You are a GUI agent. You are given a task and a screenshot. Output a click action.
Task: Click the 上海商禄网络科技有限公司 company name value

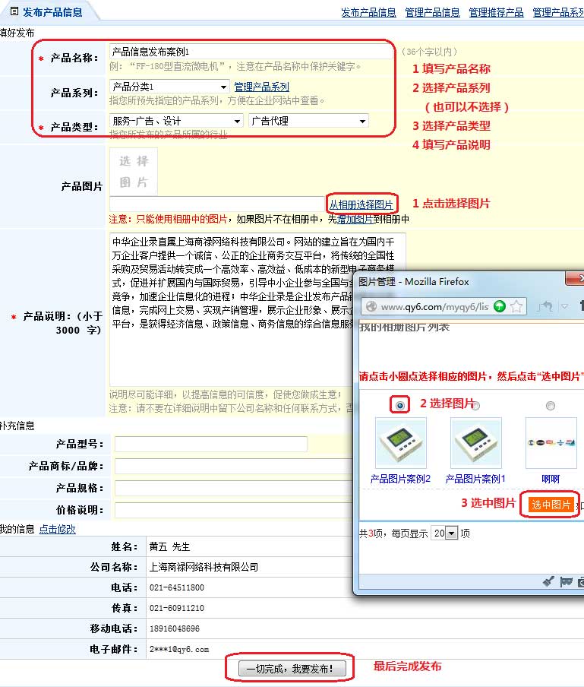pos(204,567)
